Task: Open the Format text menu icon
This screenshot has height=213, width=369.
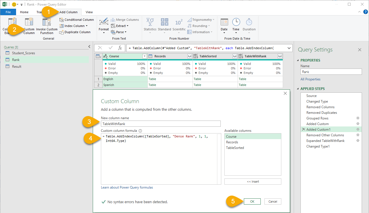Action: (104, 22)
